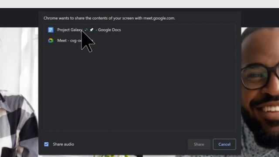The image size is (279, 157).
Task: Uncheck the Share audio checkbox
Action: (x=46, y=144)
